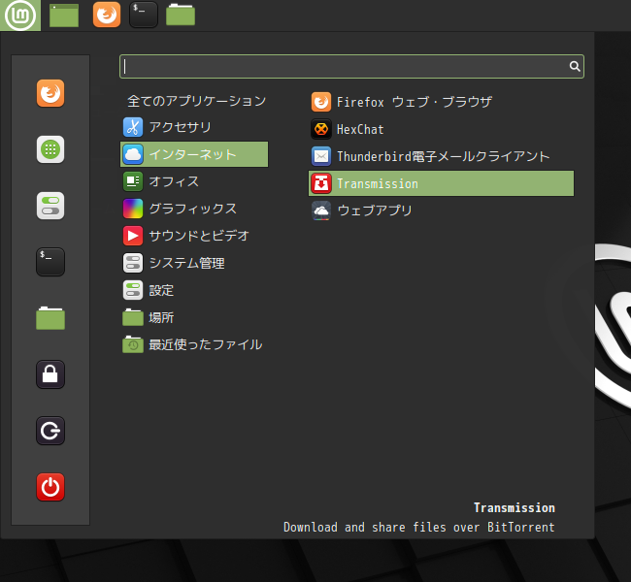631x582 pixels.
Task: Launch Firefox from favorites sidebar
Action: [x=50, y=93]
